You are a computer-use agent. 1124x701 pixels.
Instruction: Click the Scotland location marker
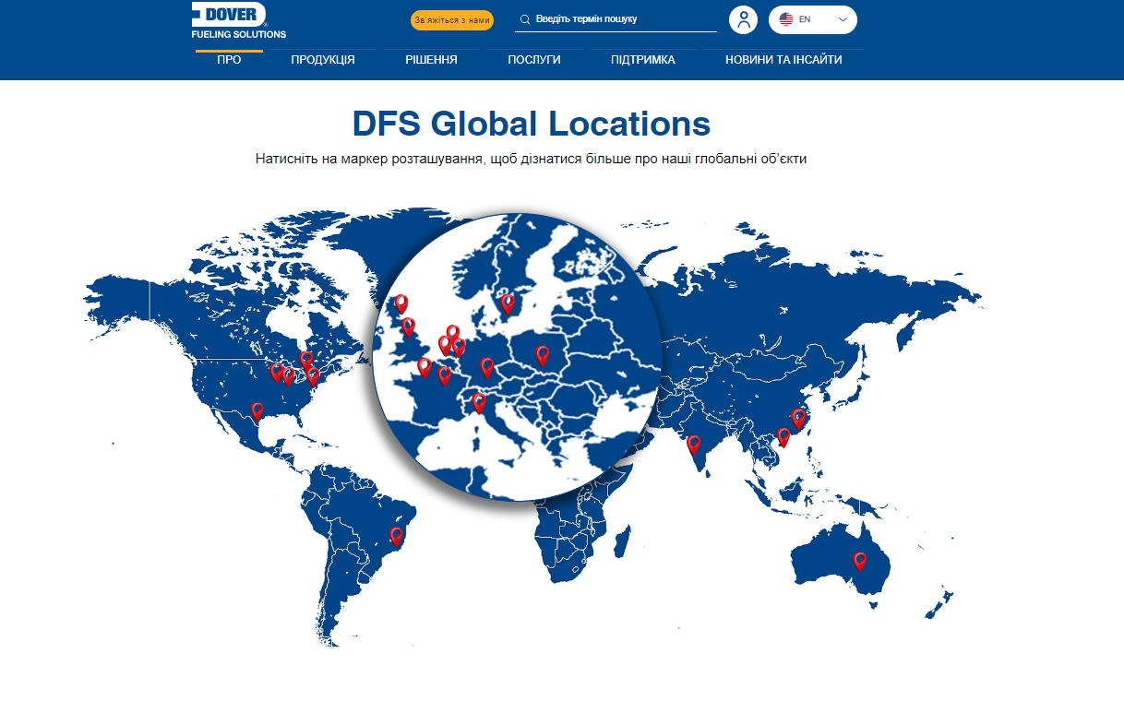(401, 303)
